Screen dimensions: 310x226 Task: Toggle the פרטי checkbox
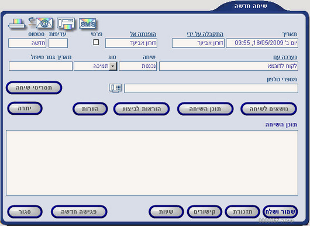point(96,42)
